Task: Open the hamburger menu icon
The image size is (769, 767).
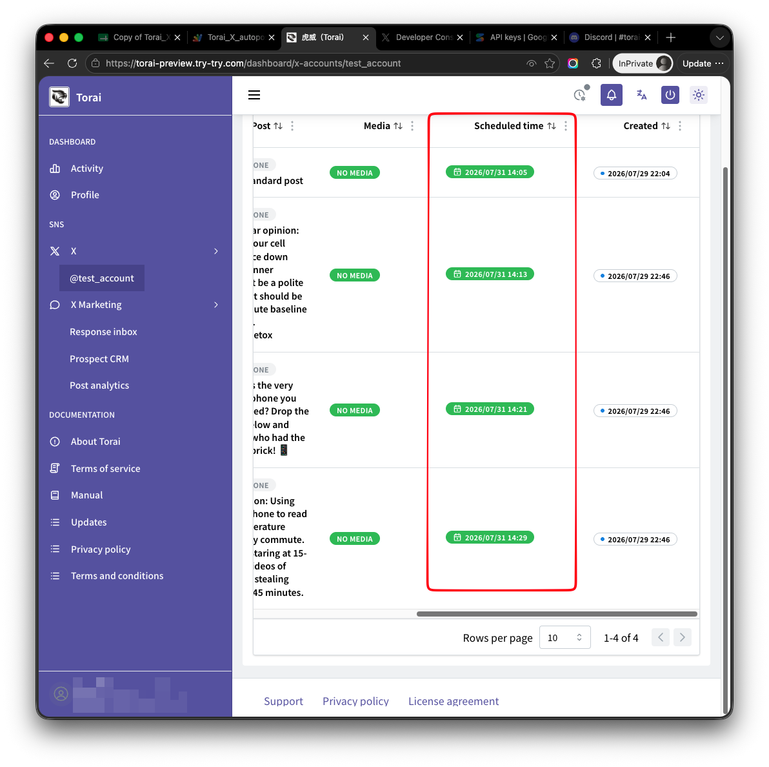Action: point(254,95)
